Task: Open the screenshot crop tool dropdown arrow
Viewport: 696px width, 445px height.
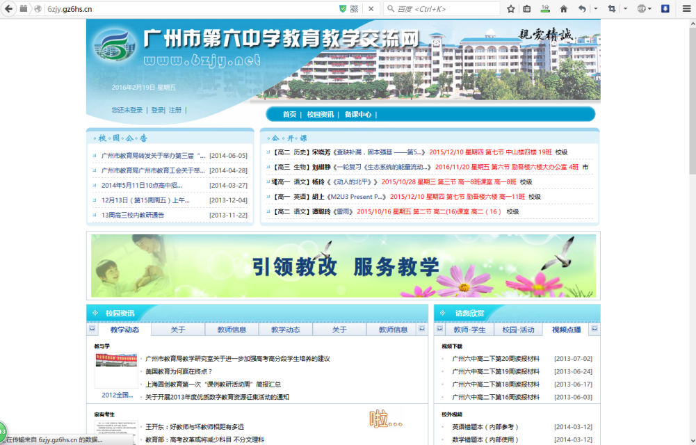Action: tap(625, 8)
